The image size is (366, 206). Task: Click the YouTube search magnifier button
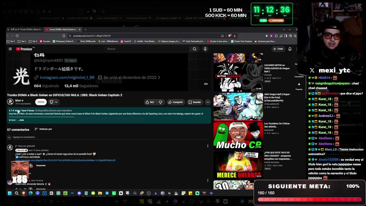(x=194, y=49)
